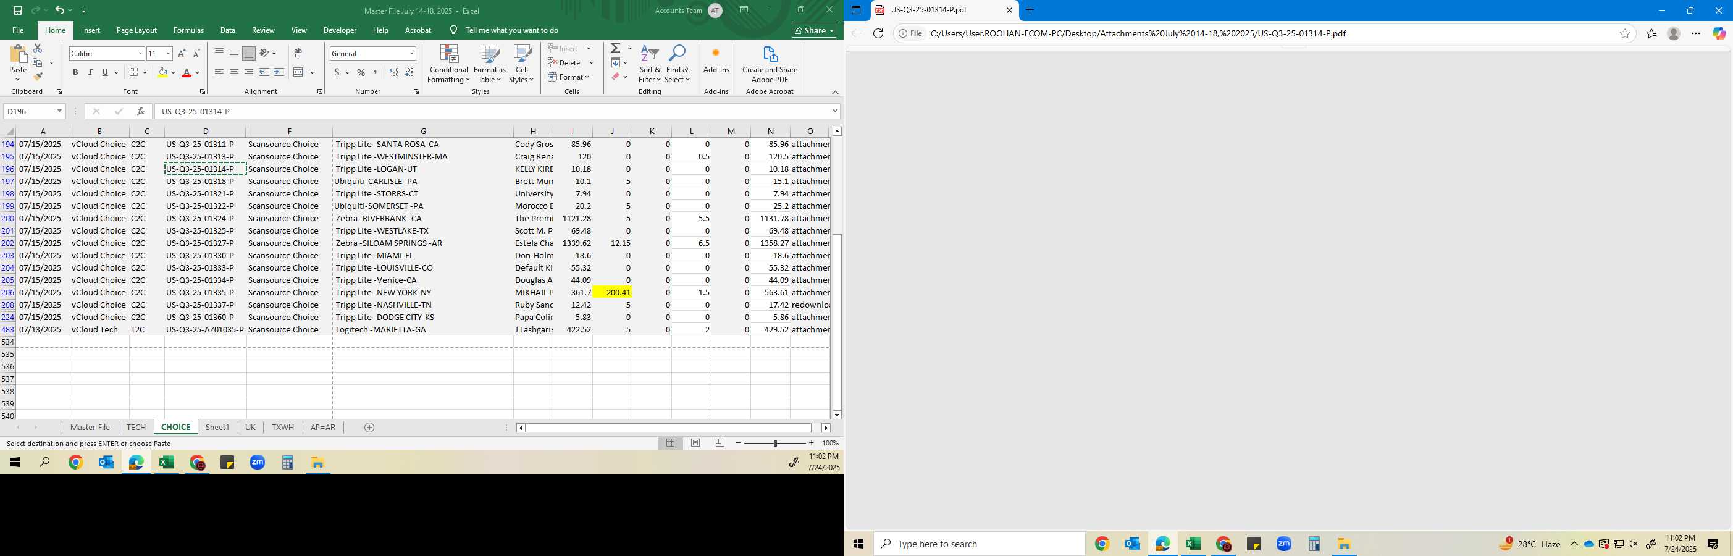Open the Format cells dropdown in Cells group
This screenshot has height=556, width=1733.
click(569, 77)
